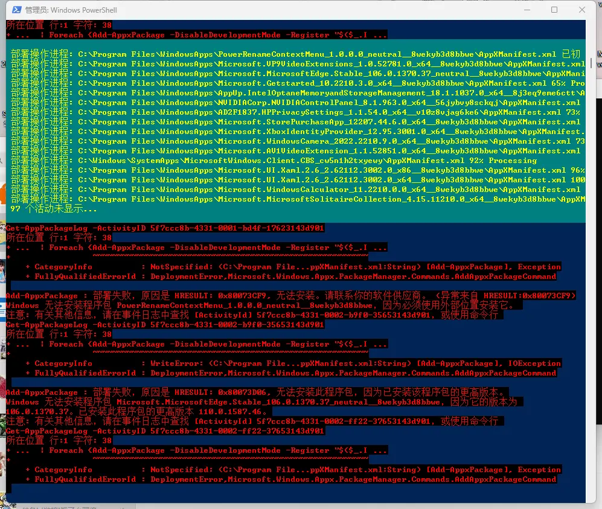Click the title text '管理员: Windows PowerShell'
Screen dimensions: 602x509
71,10
